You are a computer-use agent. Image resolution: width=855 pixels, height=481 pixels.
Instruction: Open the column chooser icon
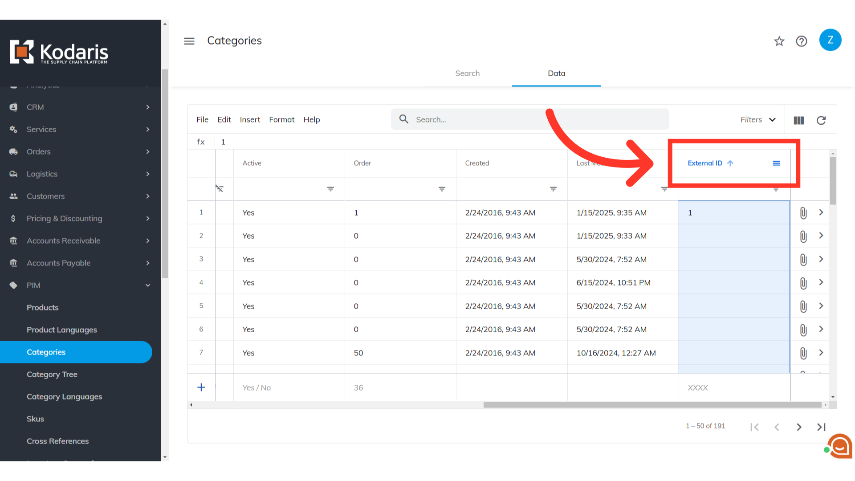[x=799, y=120]
